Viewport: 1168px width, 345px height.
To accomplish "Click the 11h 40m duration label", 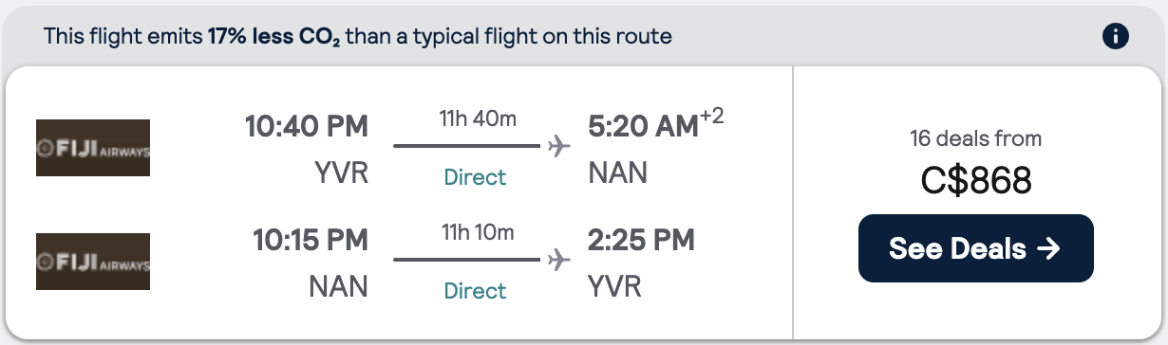I will coord(477,119).
